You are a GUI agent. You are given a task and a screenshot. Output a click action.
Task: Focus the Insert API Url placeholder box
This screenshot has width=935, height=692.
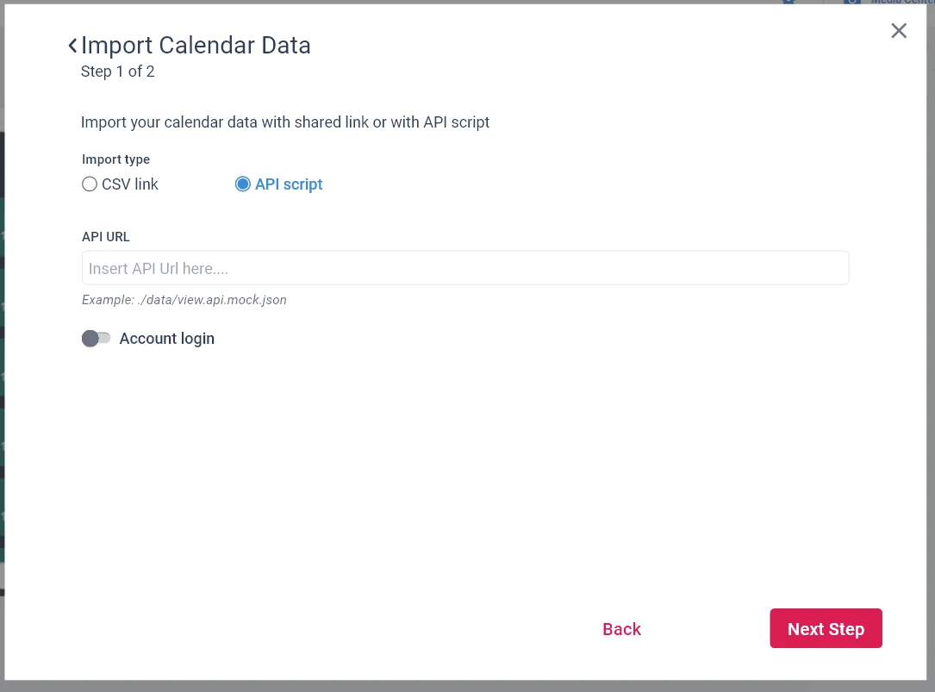tap(465, 267)
